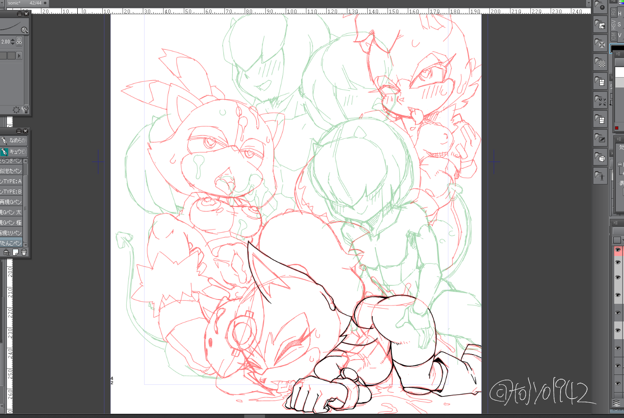Toggle visibility of the ninth layer from top
The height and width of the screenshot is (418, 624).
coord(618,384)
